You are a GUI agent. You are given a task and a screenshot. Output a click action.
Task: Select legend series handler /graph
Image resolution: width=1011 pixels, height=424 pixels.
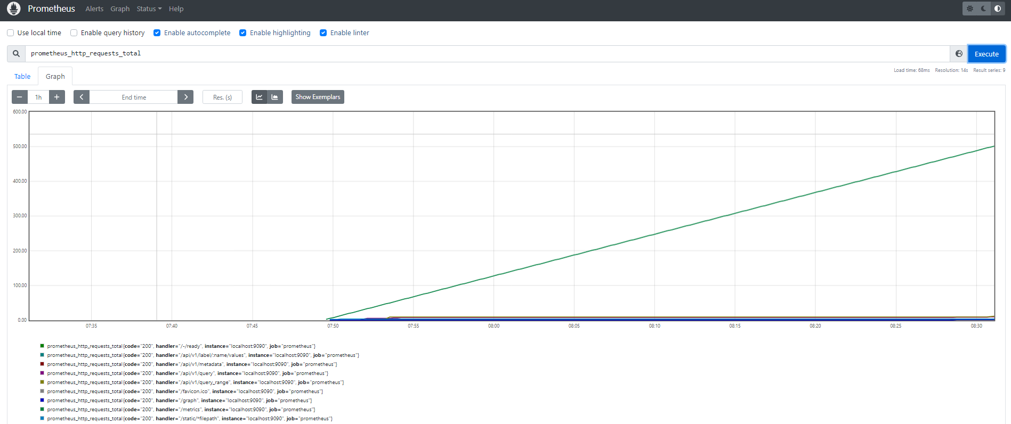point(180,401)
